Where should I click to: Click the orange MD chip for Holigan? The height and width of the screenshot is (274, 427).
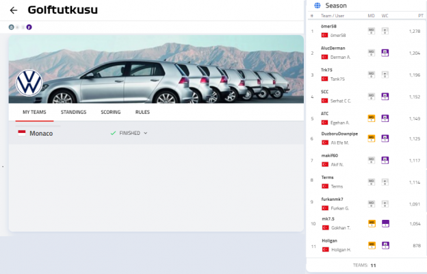click(372, 245)
